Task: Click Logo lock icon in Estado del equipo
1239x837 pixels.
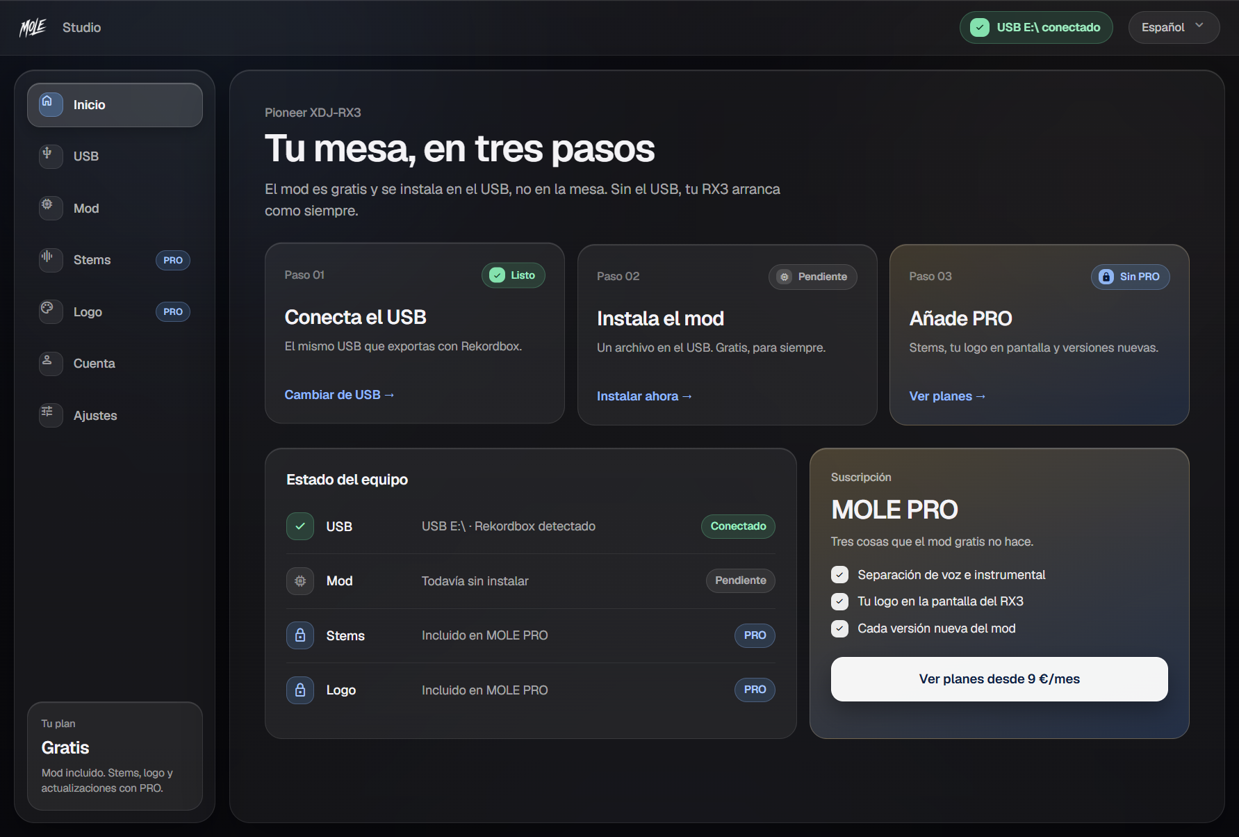Action: [x=300, y=690]
